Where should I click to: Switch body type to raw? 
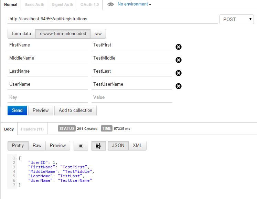(98, 34)
